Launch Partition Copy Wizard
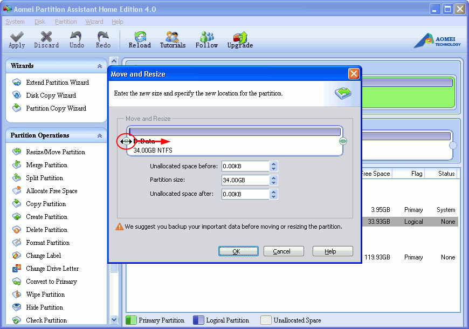This screenshot has width=469, height=329. pyautogui.click(x=50, y=108)
